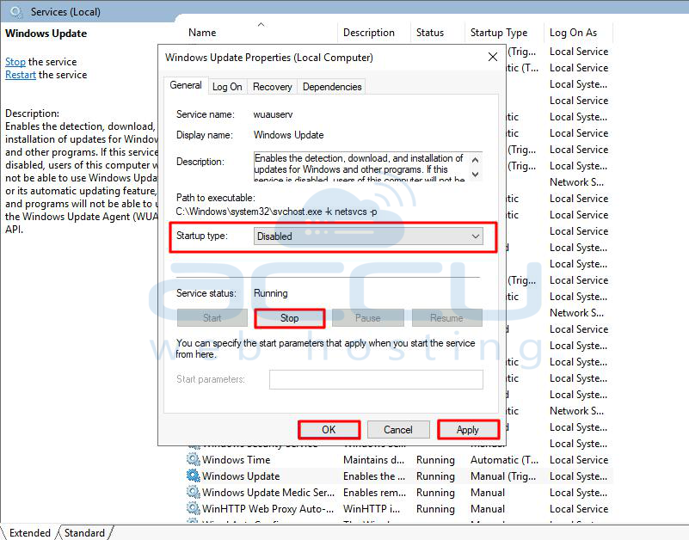This screenshot has height=540, width=689.
Task: Click the Windows Time service gear icon
Action: click(193, 459)
